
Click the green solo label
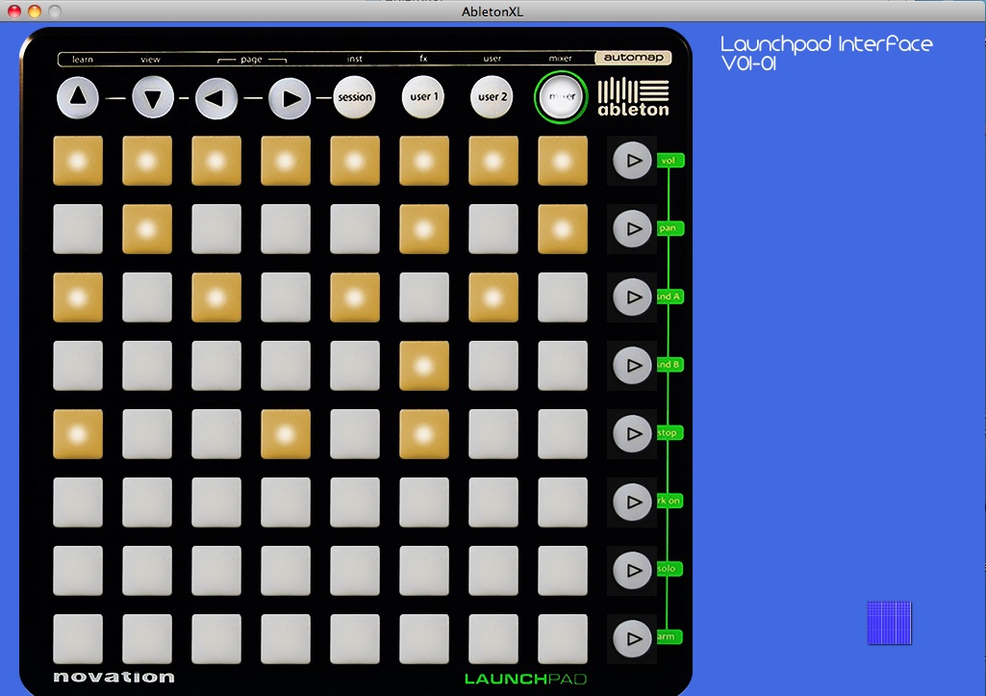click(670, 569)
